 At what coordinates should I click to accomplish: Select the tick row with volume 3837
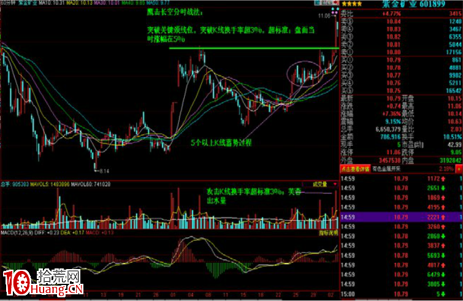[401, 246]
